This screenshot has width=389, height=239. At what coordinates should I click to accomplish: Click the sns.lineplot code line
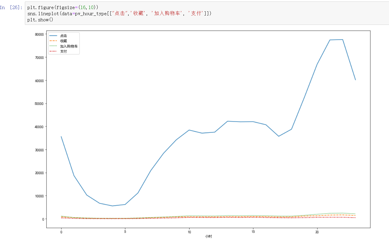tap(119, 13)
